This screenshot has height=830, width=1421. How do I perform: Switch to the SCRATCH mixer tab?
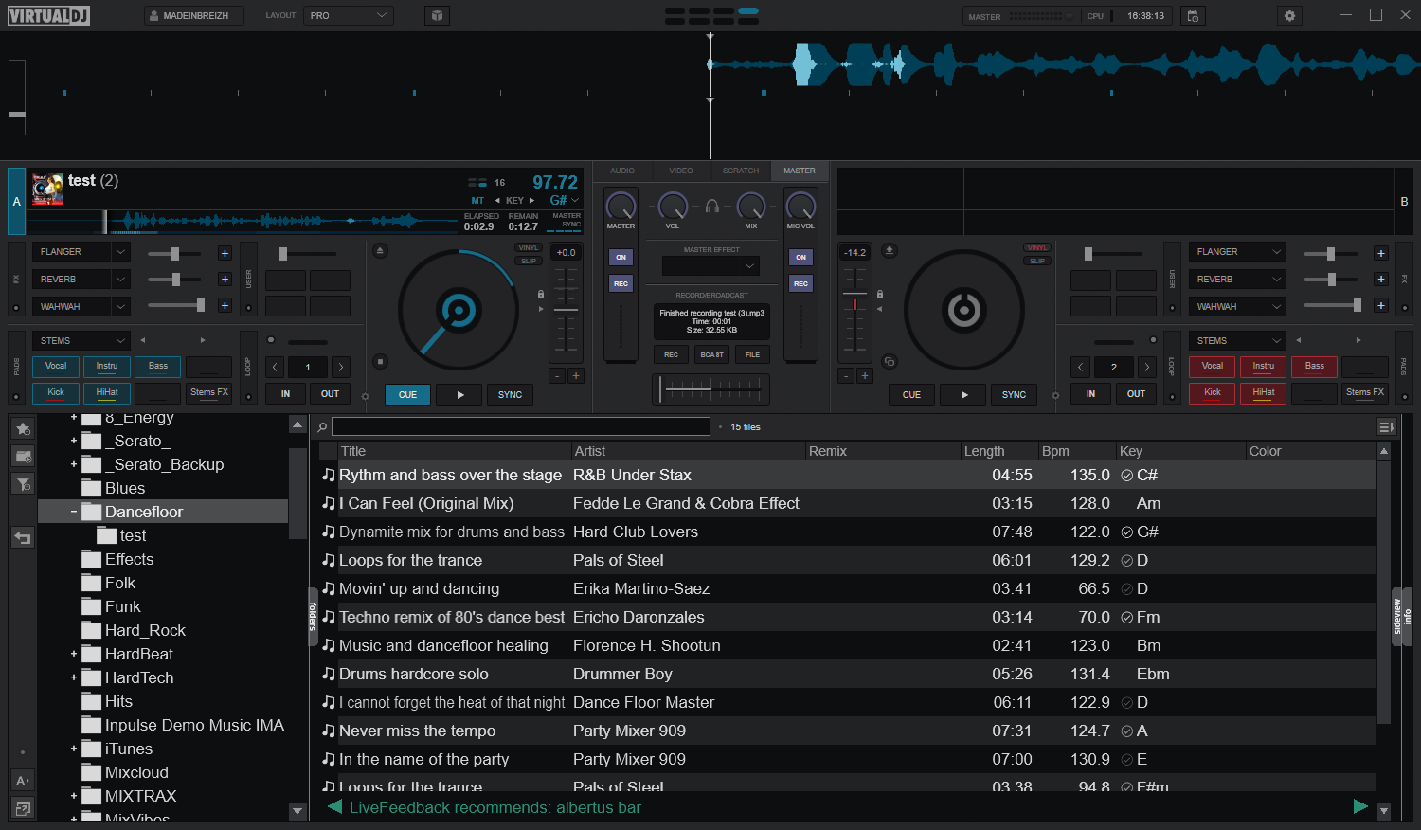point(741,171)
